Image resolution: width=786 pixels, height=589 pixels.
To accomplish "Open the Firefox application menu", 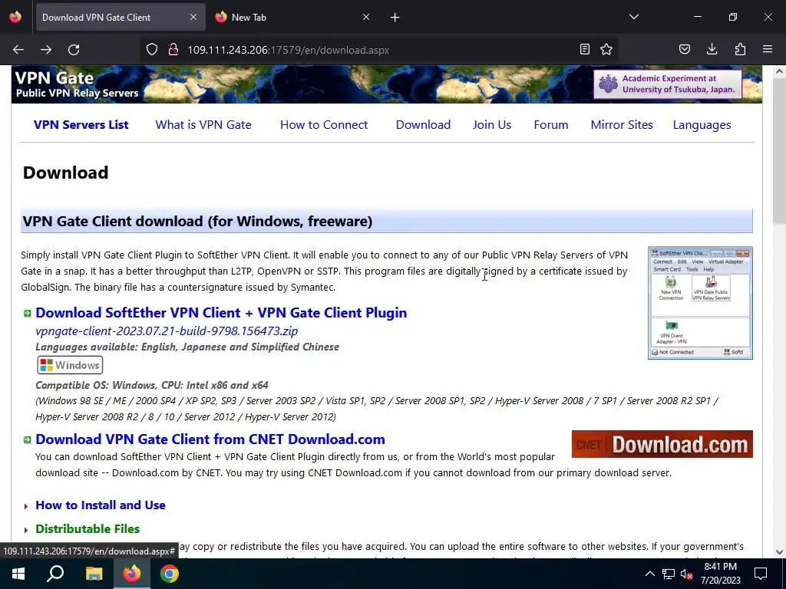I will point(768,50).
